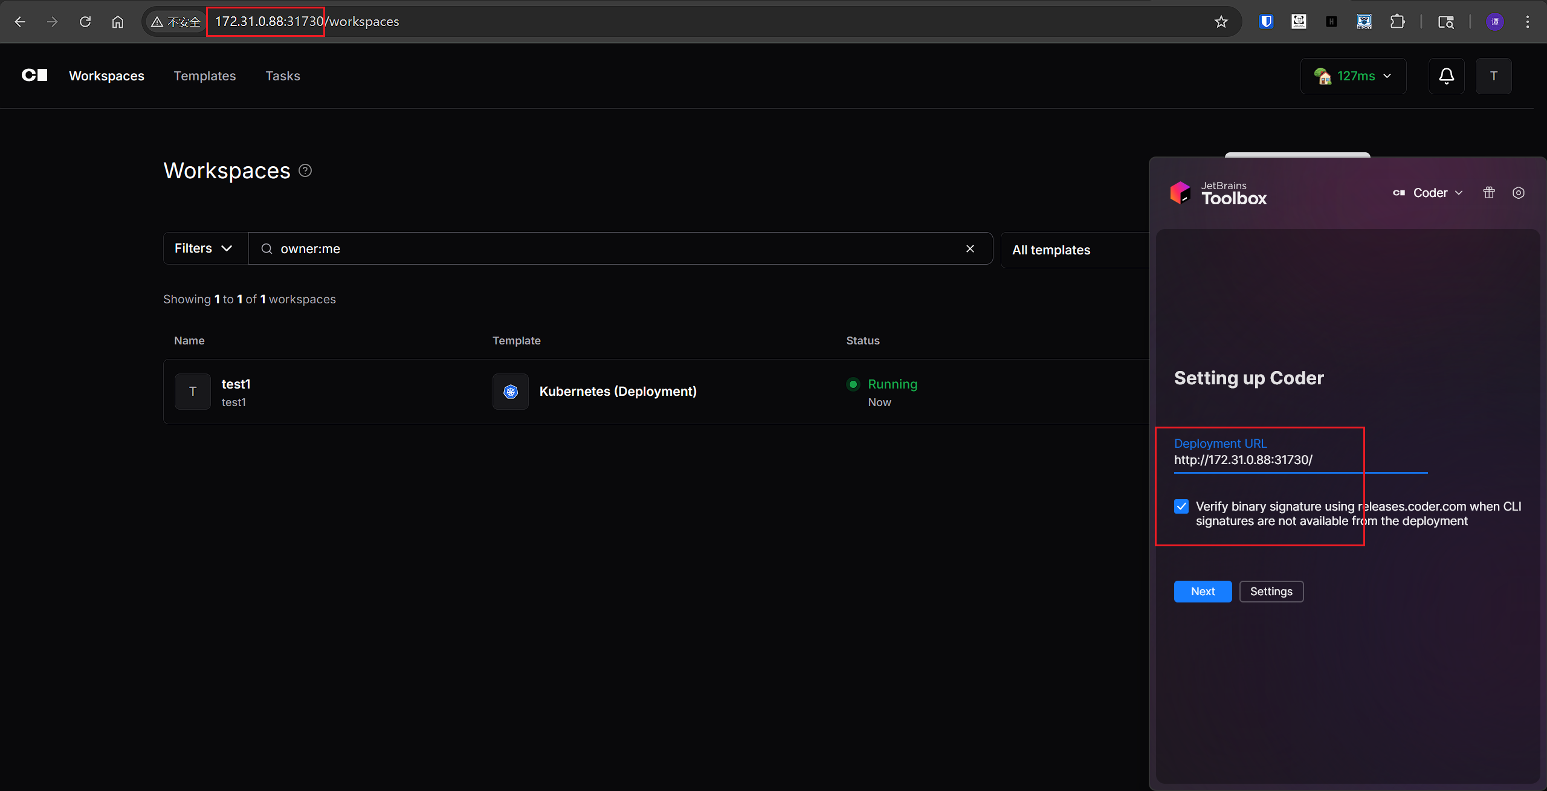Click the Settings button in Toolbox
This screenshot has height=791, width=1547.
(x=1271, y=592)
